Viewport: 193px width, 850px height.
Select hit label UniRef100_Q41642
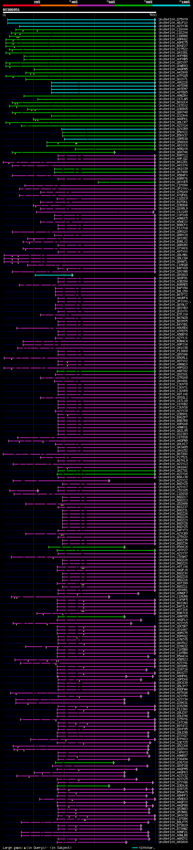pos(173,467)
